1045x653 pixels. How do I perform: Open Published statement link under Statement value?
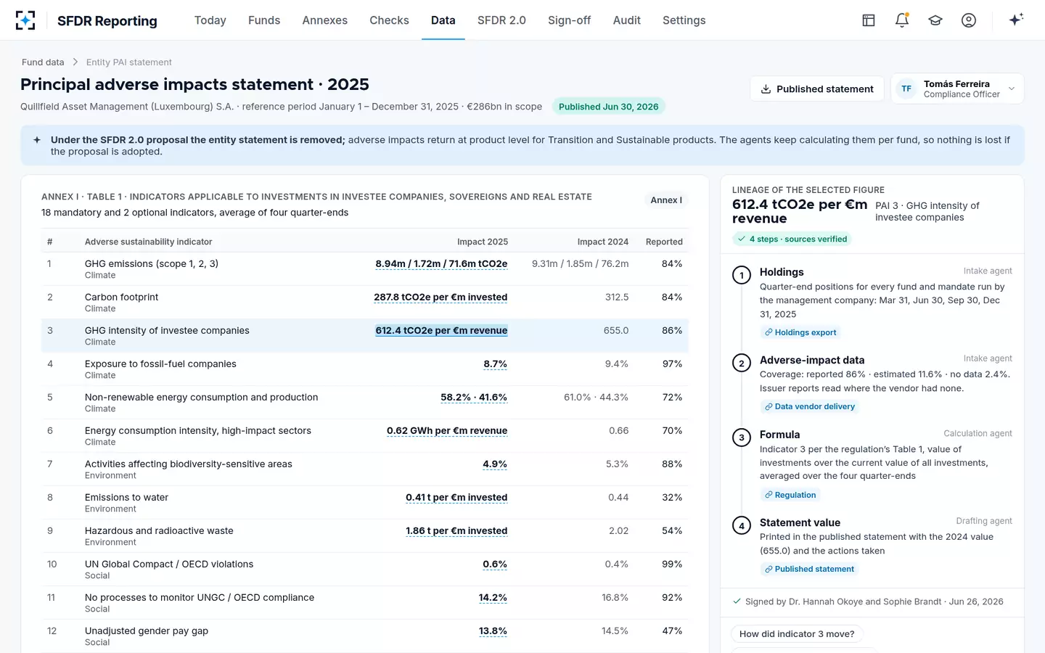point(809,569)
